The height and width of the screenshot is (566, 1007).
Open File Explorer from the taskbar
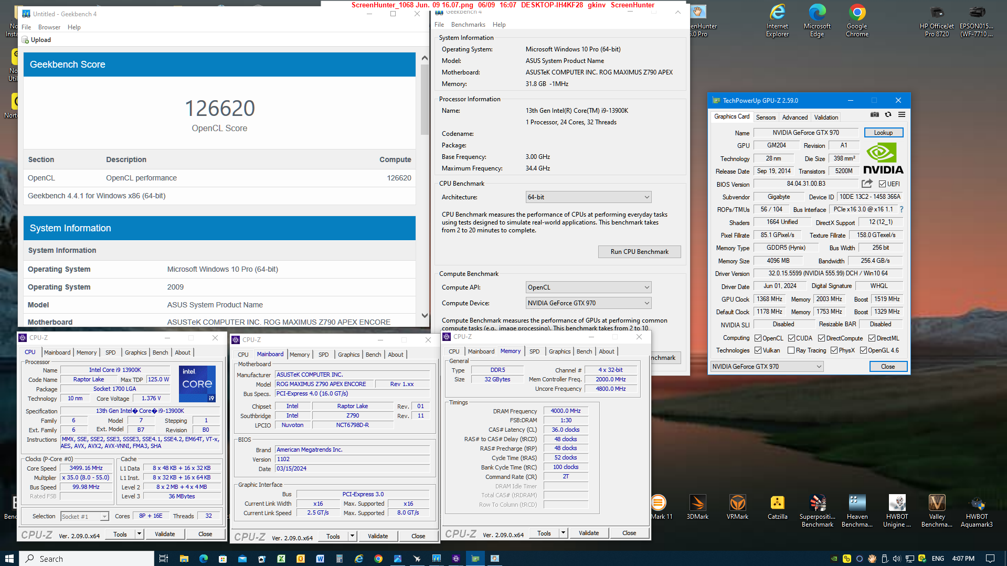pyautogui.click(x=184, y=559)
